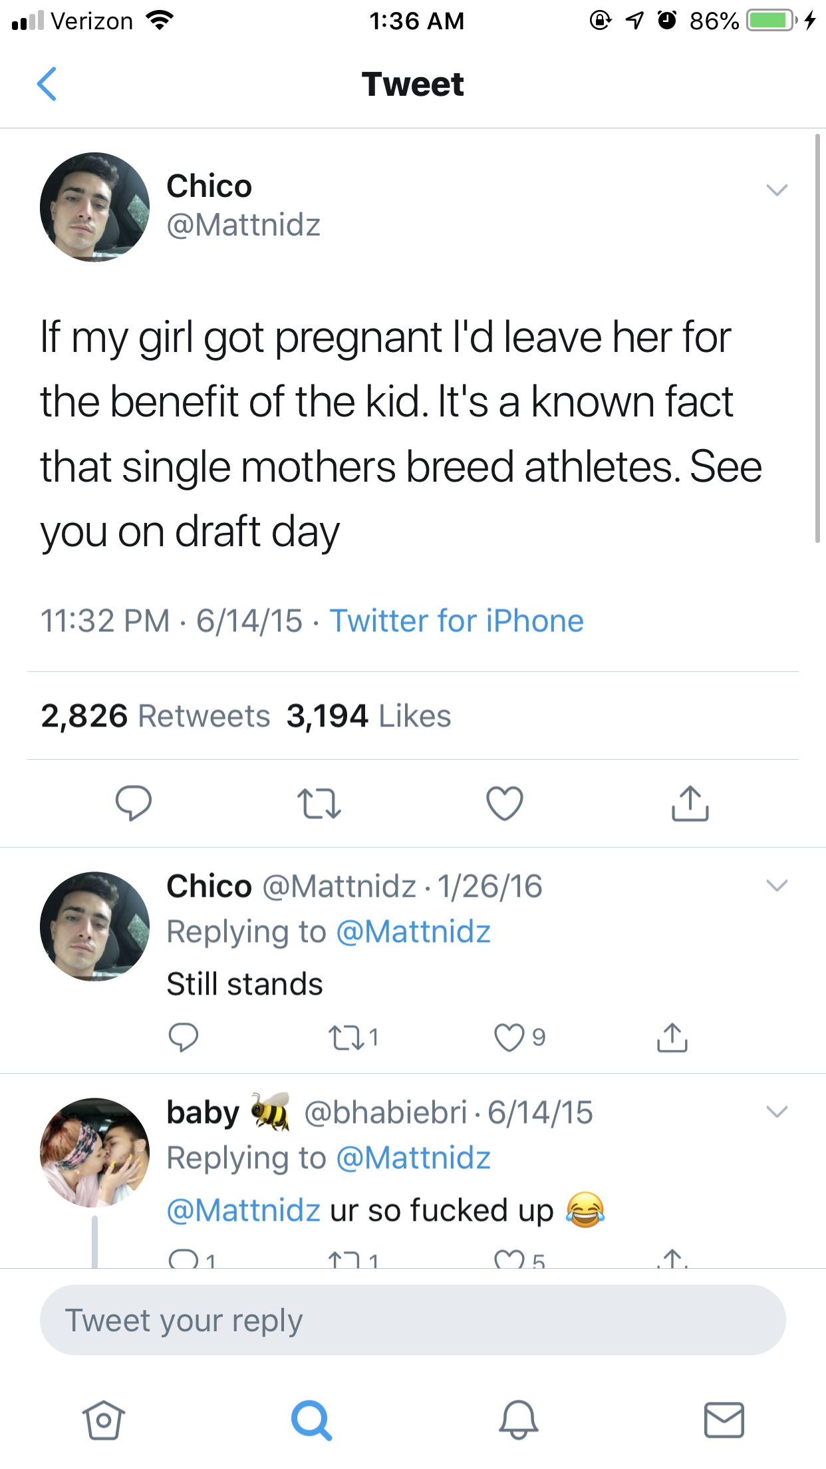This screenshot has width=826, height=1469.
Task: Like the "Still stands" reply
Action: (x=509, y=1037)
